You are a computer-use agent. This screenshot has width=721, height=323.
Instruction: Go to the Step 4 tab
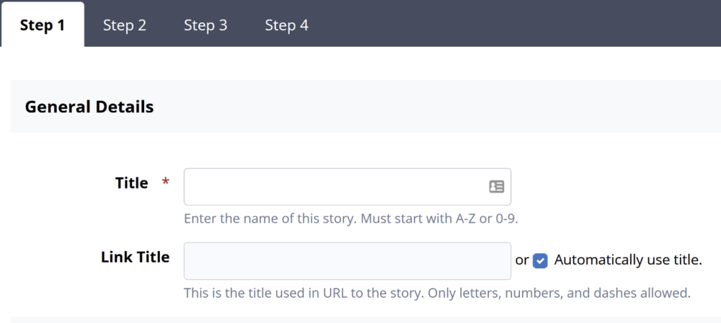tap(286, 25)
